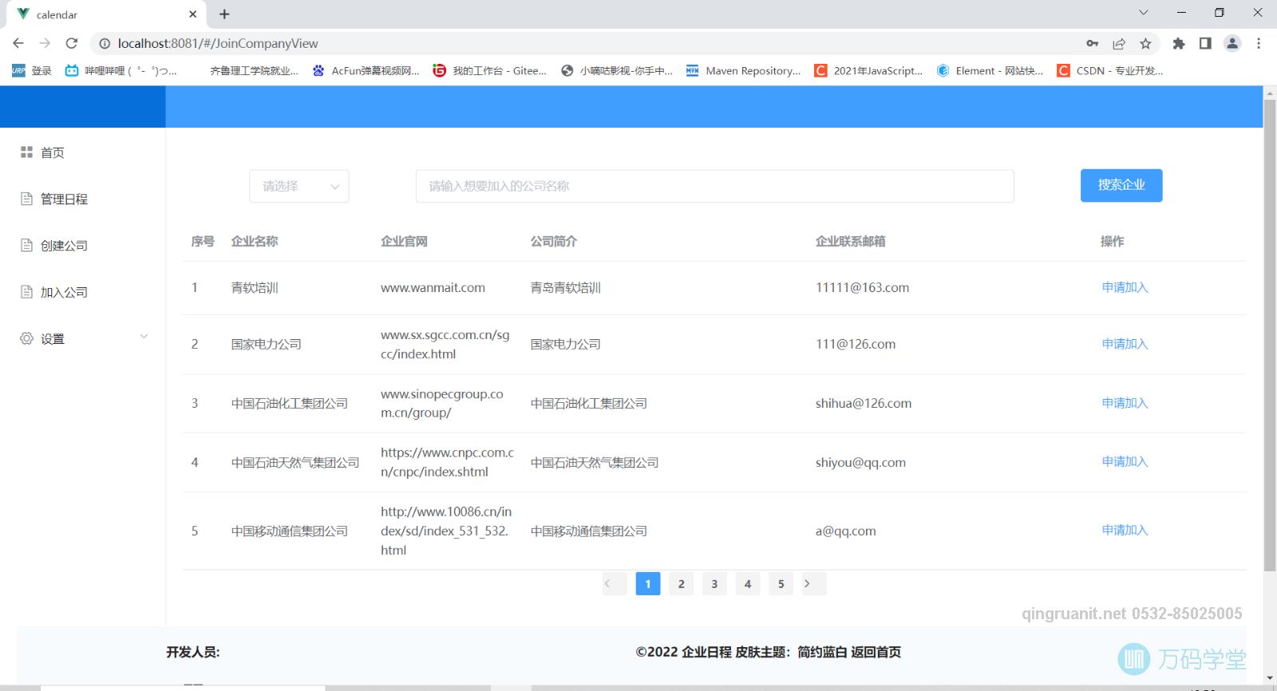
Task: Toggle the browser side panel icon
Action: pos(1205,43)
